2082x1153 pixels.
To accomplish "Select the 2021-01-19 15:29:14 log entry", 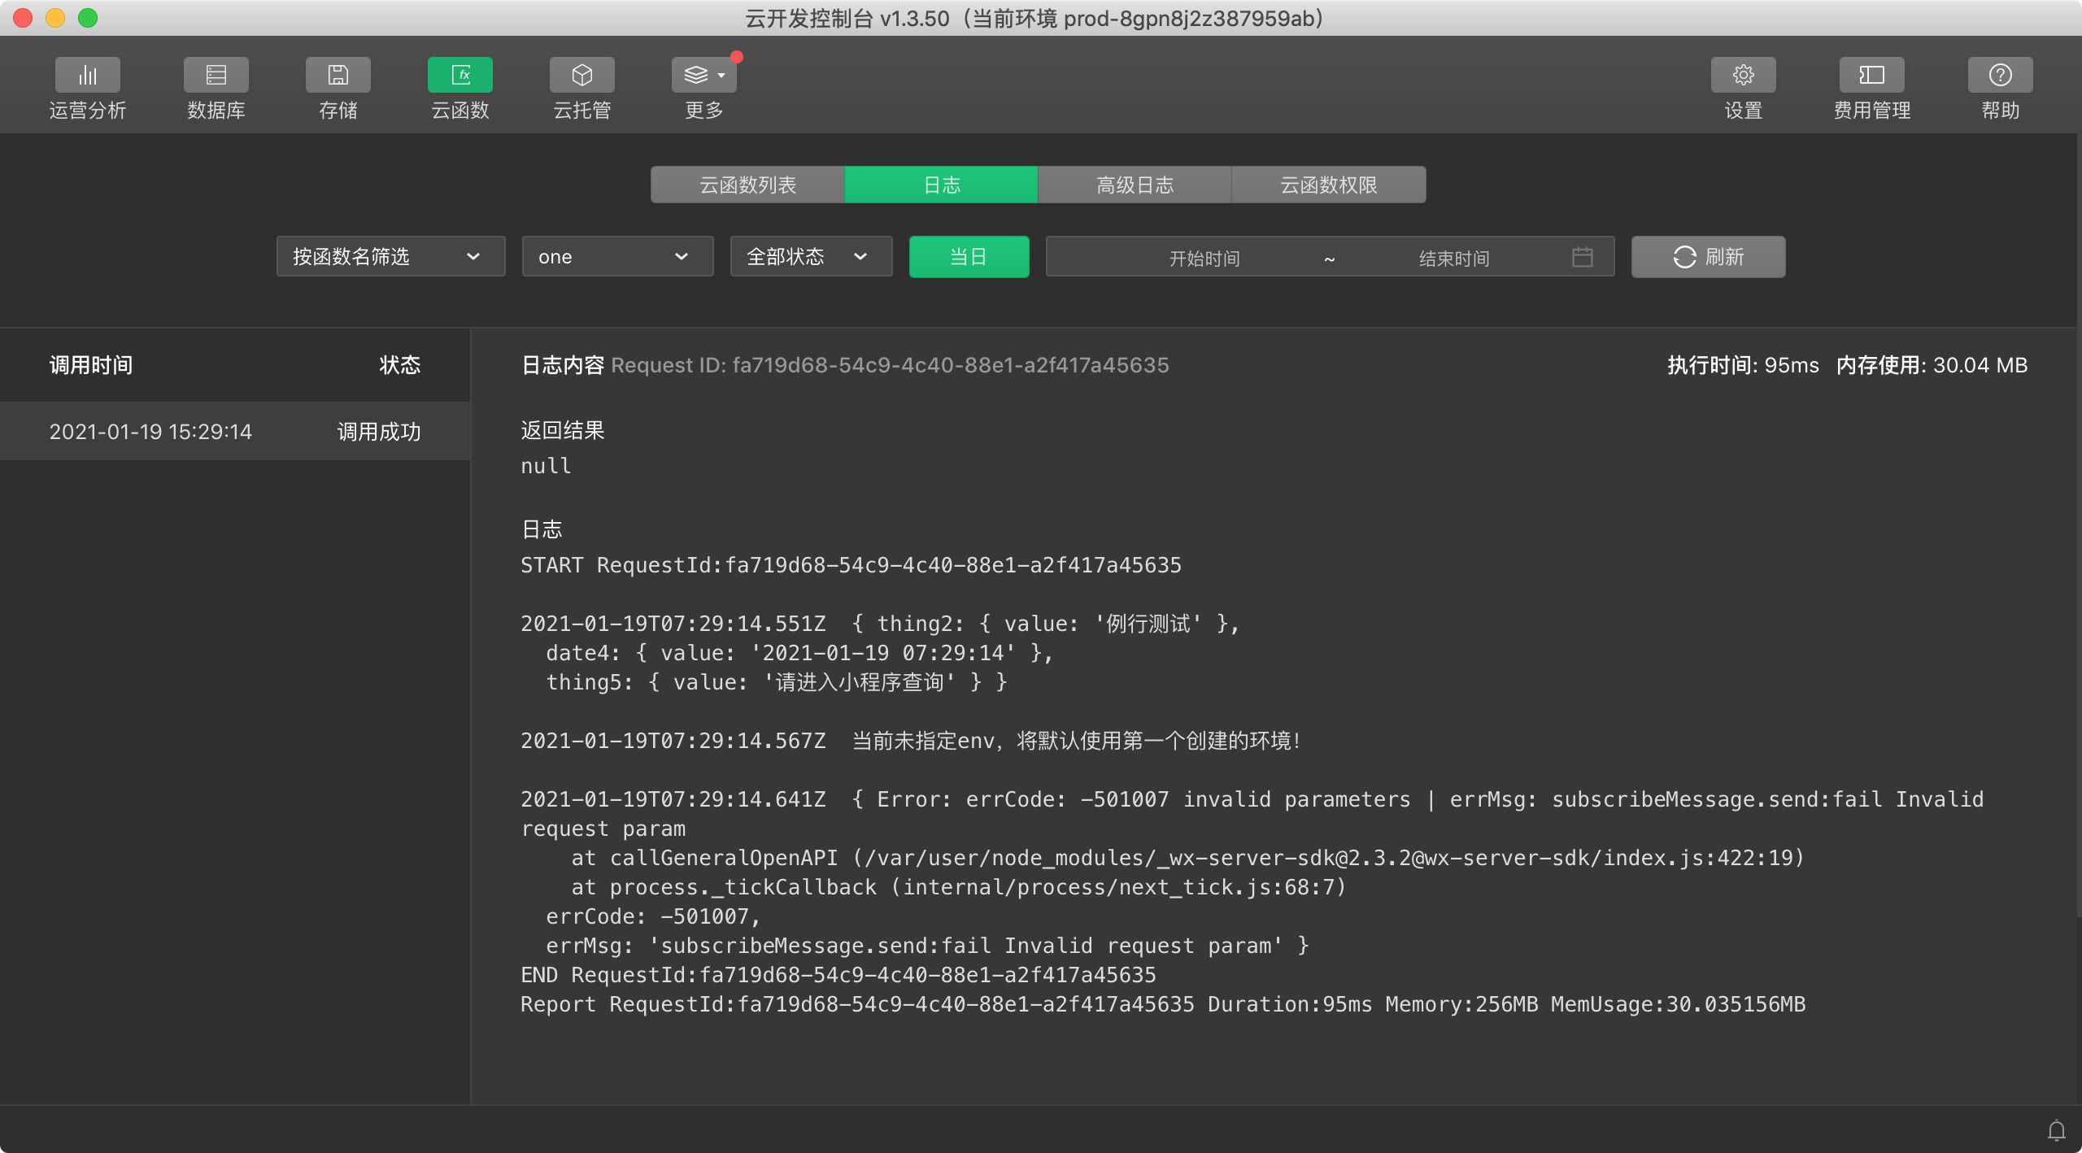I will click(234, 431).
